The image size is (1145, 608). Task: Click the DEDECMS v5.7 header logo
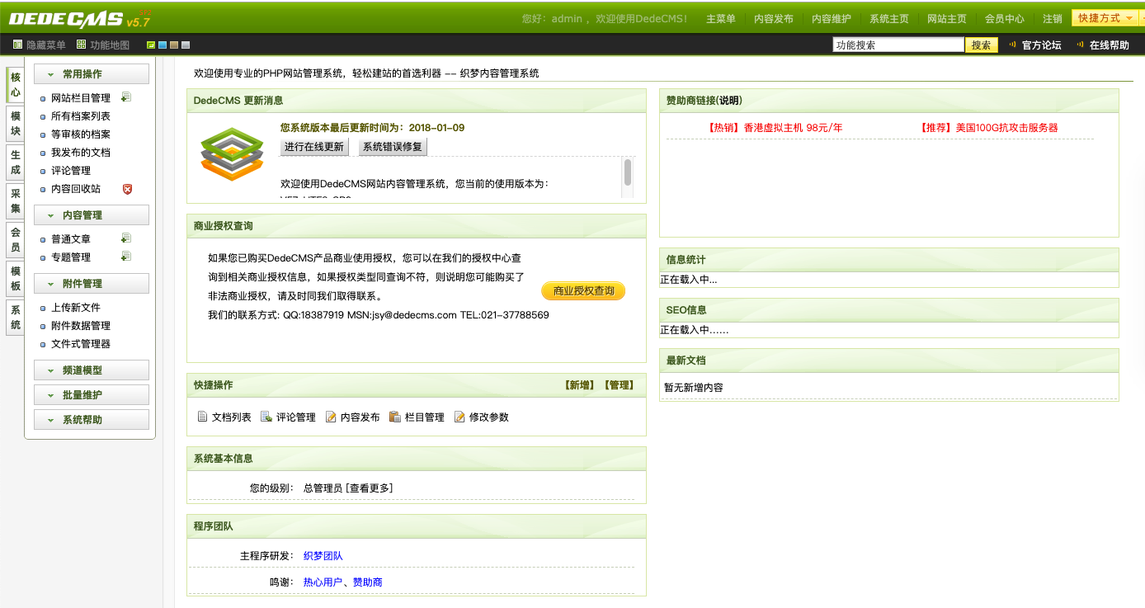click(x=79, y=18)
